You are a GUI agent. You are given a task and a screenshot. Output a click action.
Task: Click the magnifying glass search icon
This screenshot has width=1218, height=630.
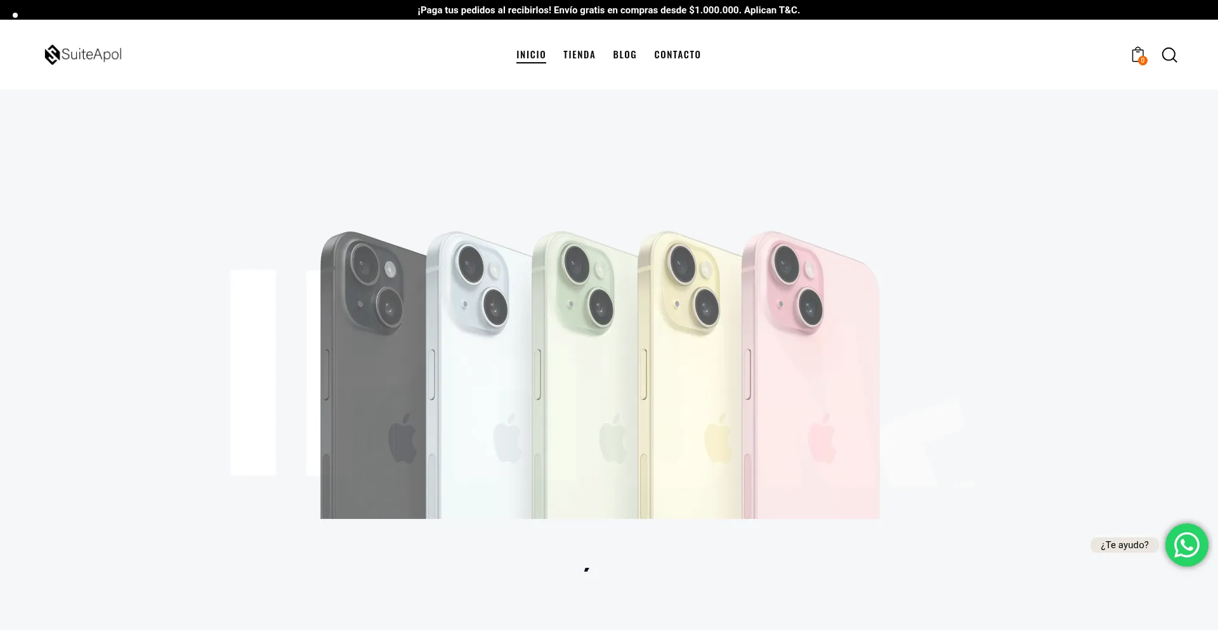coord(1169,55)
